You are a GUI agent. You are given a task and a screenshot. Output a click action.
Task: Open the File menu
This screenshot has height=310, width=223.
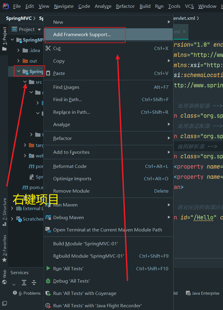tap(17, 6)
